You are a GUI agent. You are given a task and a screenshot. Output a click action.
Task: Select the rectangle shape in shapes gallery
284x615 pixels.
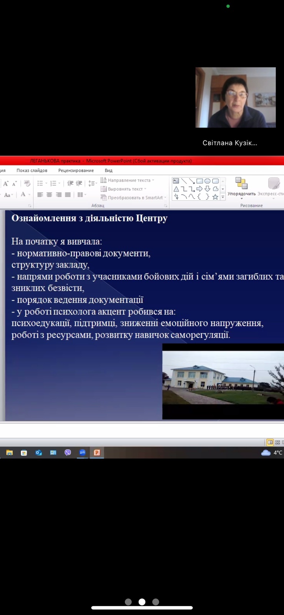(x=199, y=181)
